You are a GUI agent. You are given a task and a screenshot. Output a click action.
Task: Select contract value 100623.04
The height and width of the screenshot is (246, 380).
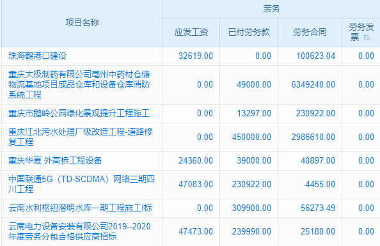click(316, 56)
